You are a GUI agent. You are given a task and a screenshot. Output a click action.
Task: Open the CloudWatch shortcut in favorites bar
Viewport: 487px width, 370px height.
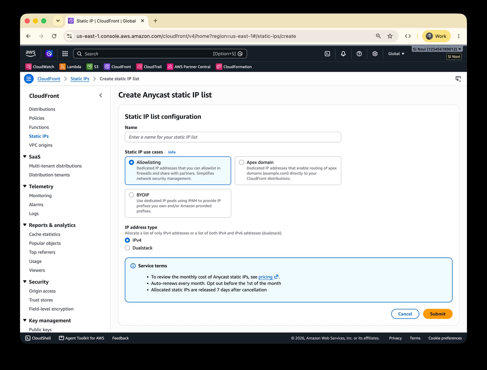[40, 67]
